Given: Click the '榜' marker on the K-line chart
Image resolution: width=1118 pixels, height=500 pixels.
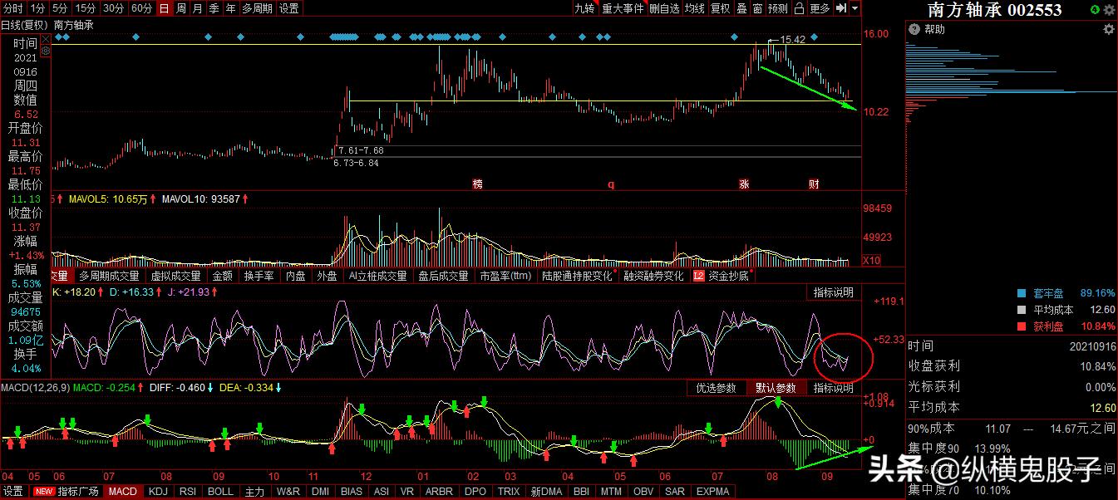Looking at the screenshot, I should pyautogui.click(x=477, y=184).
